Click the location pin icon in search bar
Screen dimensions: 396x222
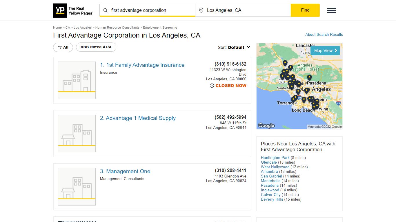tap(201, 10)
